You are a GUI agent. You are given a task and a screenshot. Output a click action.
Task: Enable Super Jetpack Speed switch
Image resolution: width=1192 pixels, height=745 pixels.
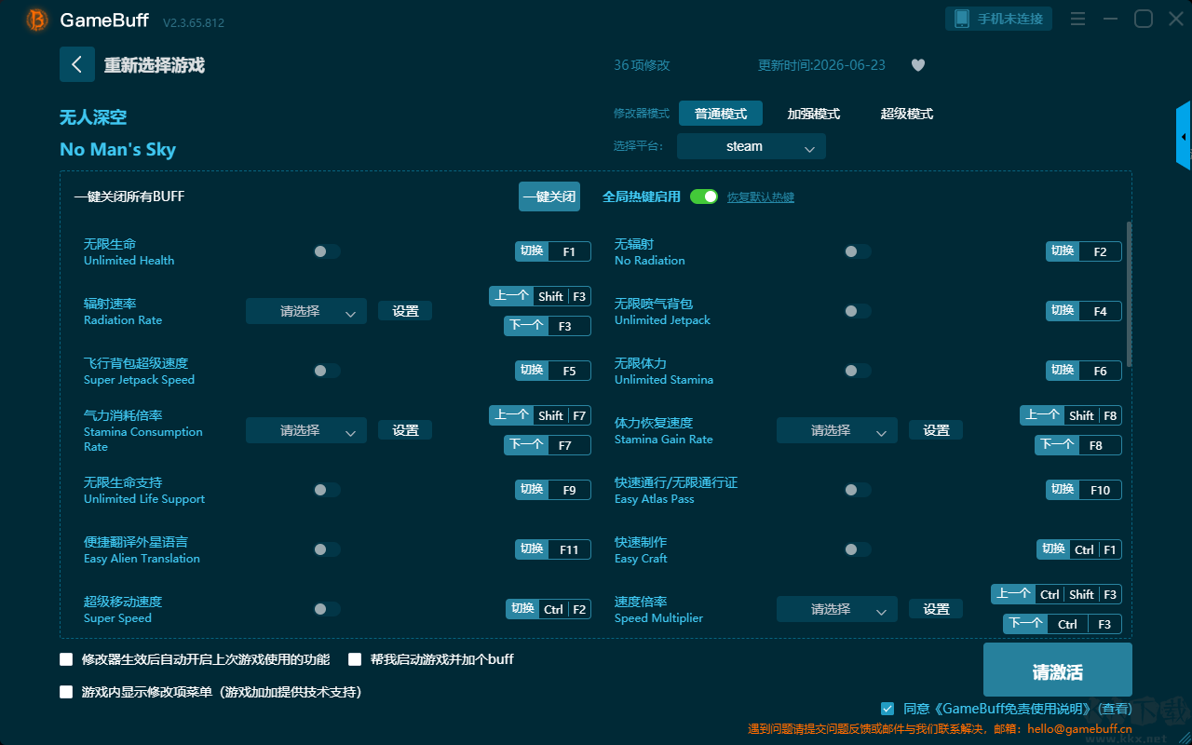(x=327, y=371)
